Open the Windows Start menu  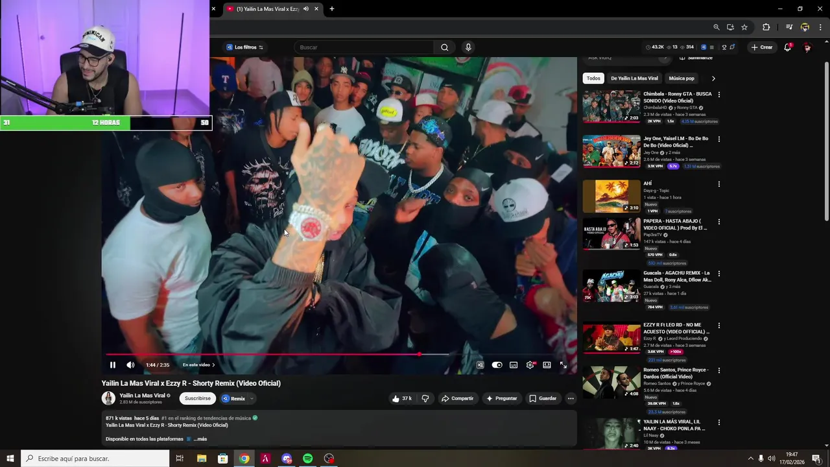(x=10, y=459)
